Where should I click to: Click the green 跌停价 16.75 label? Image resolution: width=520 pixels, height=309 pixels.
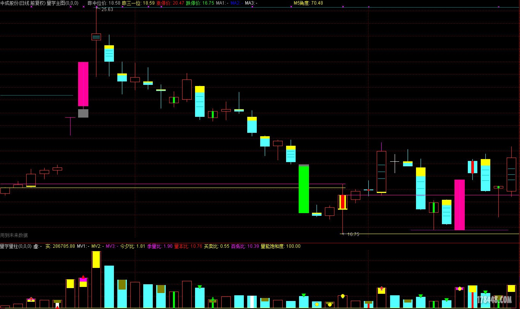pyautogui.click(x=200, y=3)
